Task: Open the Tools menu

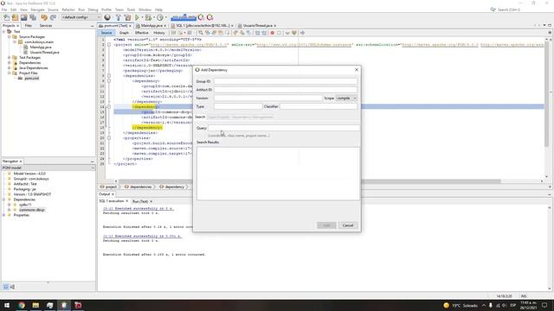Action: 131,10
